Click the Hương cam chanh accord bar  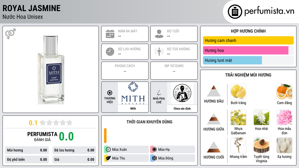(248, 40)
